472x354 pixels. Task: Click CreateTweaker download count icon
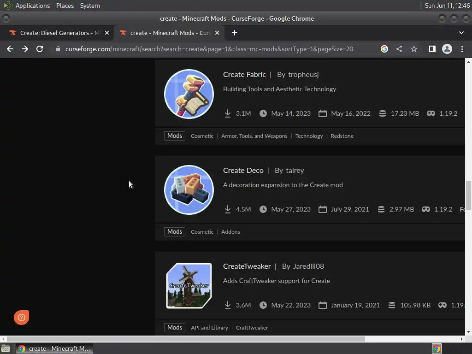click(228, 305)
